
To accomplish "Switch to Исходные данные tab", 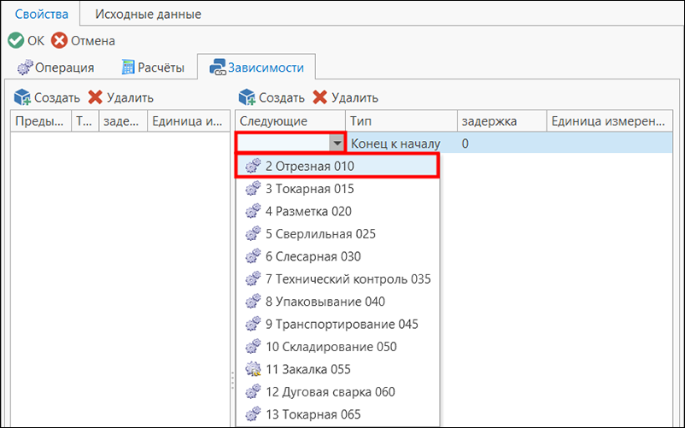I will coord(148,14).
